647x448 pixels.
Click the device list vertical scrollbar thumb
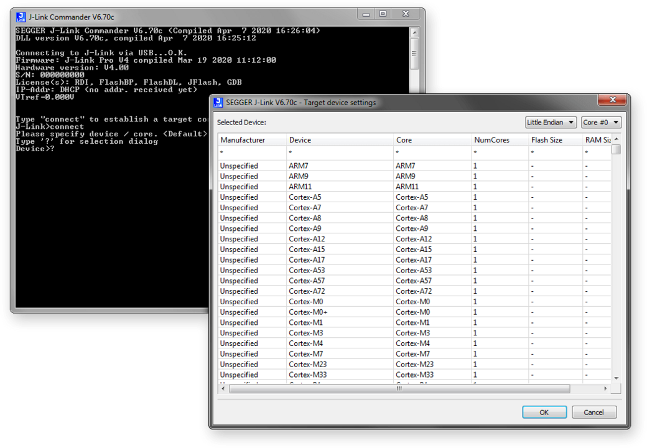click(x=616, y=149)
